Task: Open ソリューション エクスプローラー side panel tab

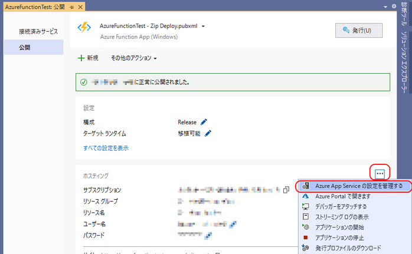Action: (x=404, y=62)
